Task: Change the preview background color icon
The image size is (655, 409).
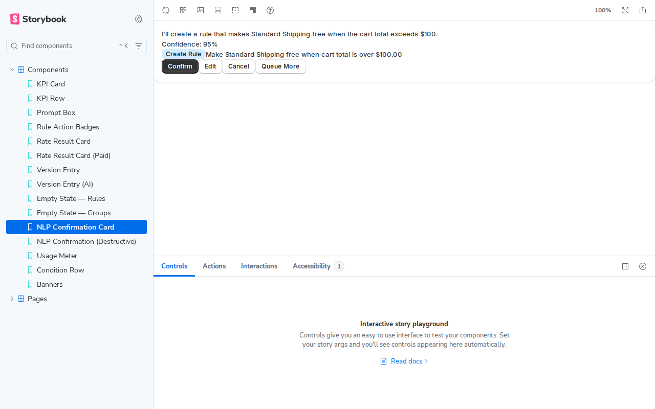Action: [x=201, y=10]
